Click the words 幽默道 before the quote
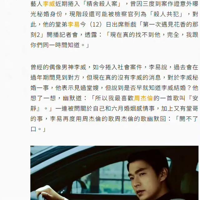 click(x=72, y=98)
